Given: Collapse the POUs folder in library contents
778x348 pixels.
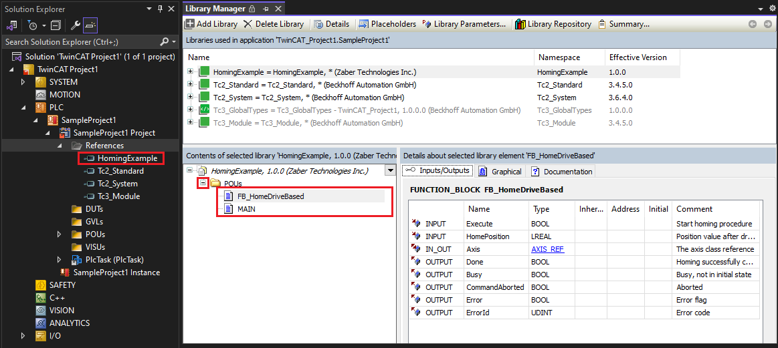Looking at the screenshot, I should pos(203,184).
